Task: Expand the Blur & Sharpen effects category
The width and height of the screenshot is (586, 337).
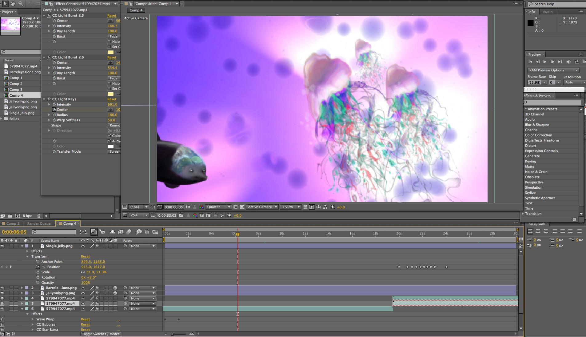Action: coord(537,125)
